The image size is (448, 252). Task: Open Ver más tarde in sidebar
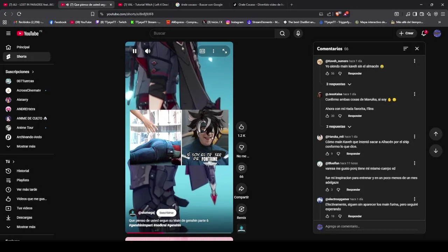pos(27,189)
